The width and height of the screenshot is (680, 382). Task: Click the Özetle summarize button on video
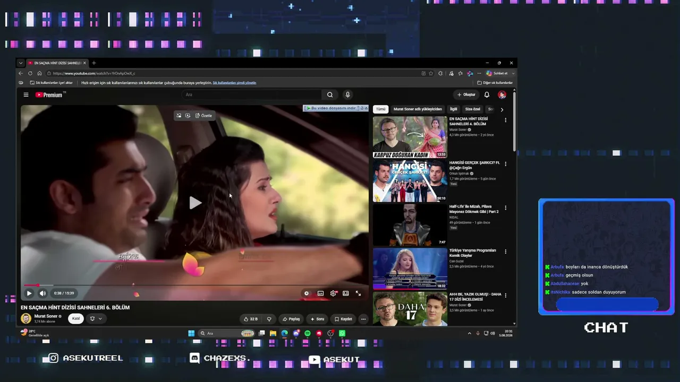tap(203, 116)
